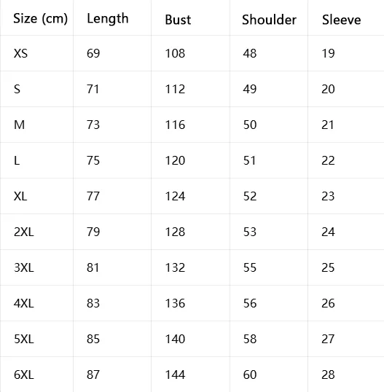The height and width of the screenshot is (392, 384).
Task: Select the 5XL size row label
Action: click(x=24, y=340)
